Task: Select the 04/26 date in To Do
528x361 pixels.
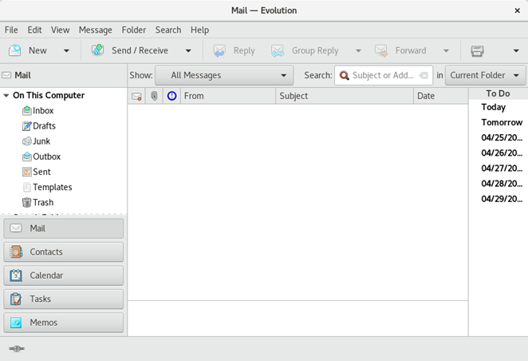Action: [502, 153]
